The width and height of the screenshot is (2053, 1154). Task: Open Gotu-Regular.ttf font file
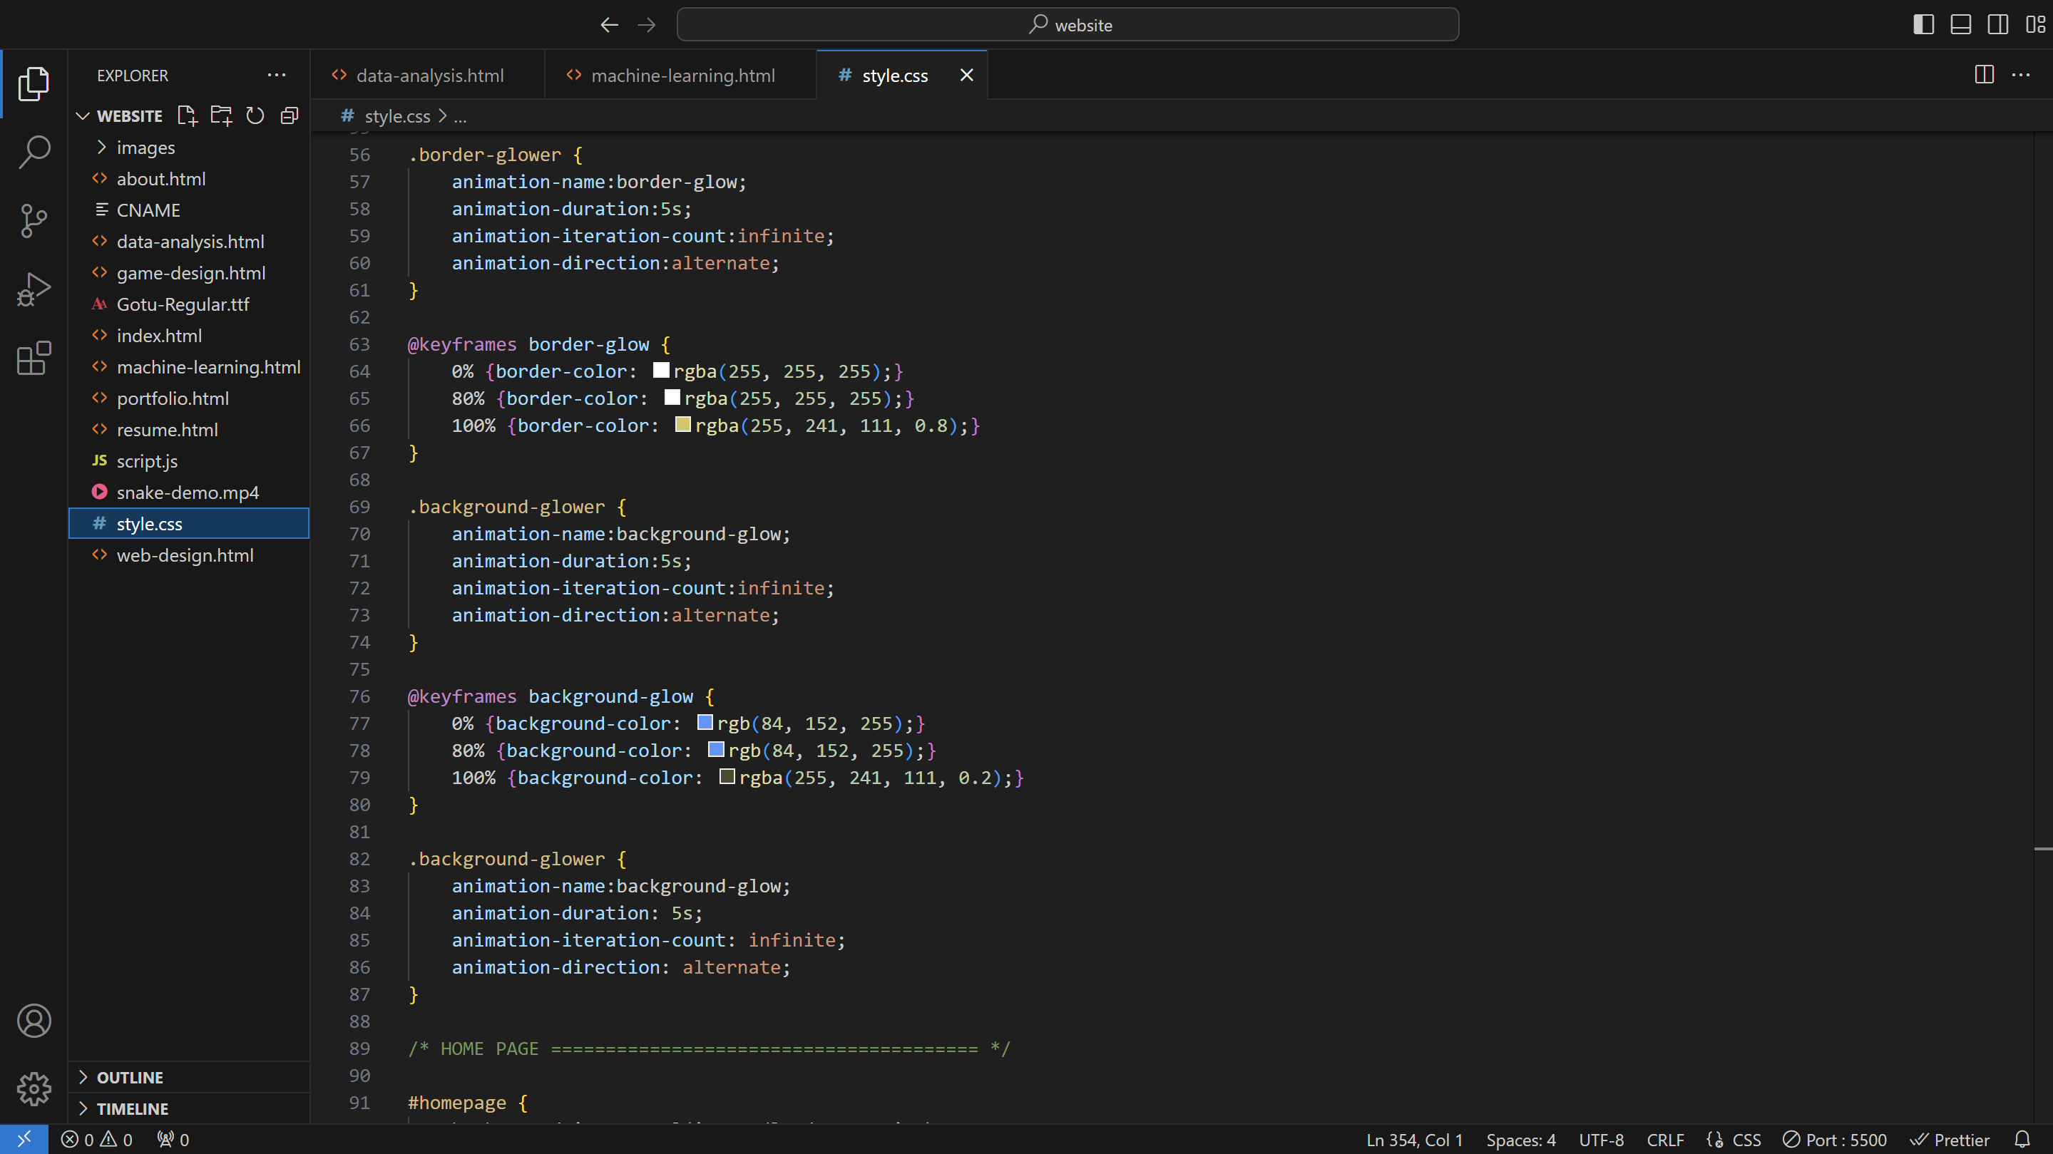click(189, 304)
